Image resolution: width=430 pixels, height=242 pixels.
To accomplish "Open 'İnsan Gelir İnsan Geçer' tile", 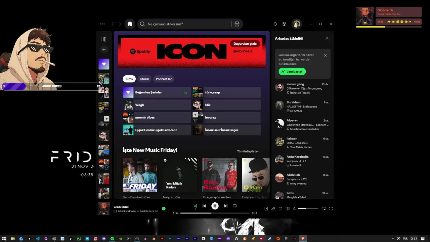I will (x=226, y=130).
